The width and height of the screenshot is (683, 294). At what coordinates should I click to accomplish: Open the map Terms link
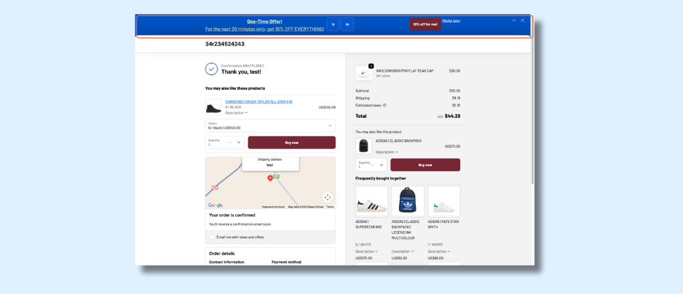[x=330, y=207]
